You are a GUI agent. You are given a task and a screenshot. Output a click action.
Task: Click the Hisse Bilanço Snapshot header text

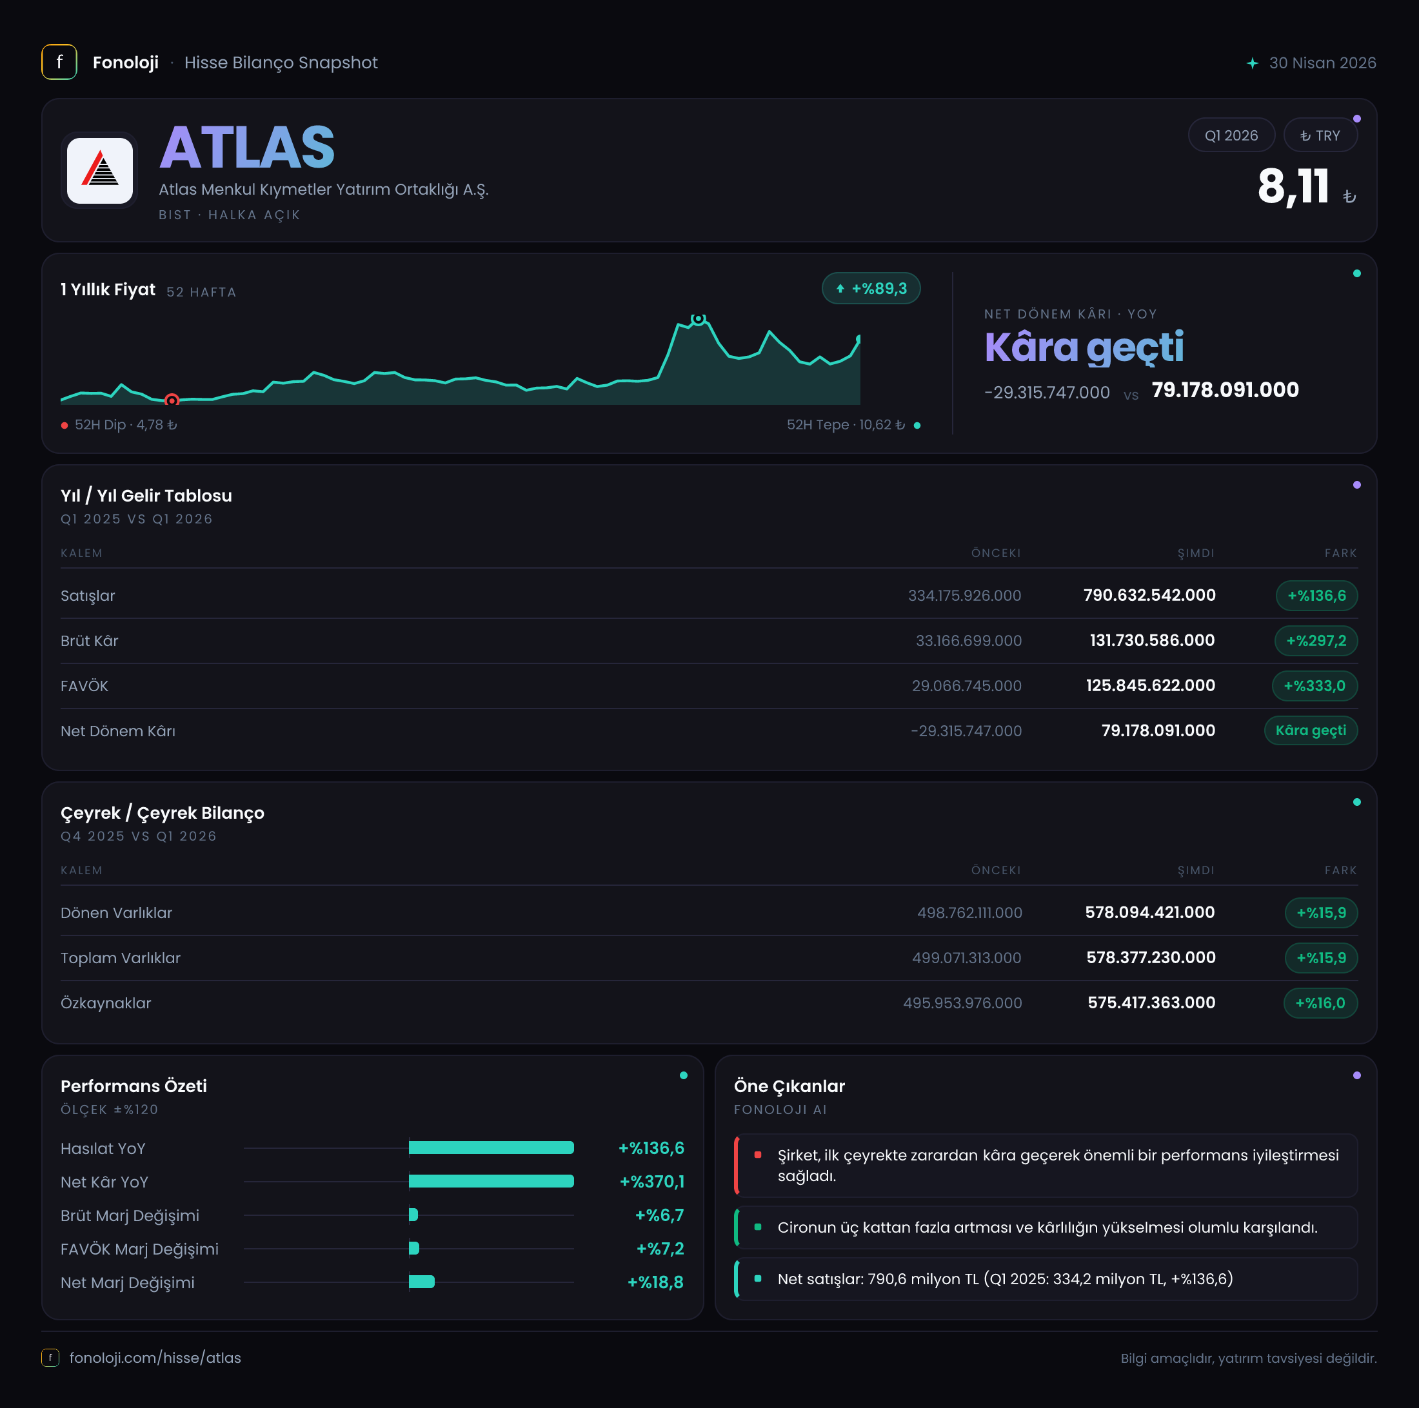click(281, 63)
